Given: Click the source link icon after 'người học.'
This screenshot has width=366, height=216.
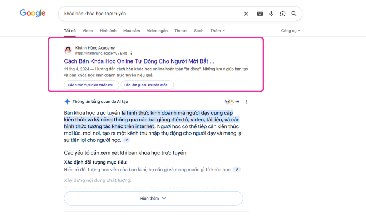Looking at the screenshot, I should coord(126,140).
